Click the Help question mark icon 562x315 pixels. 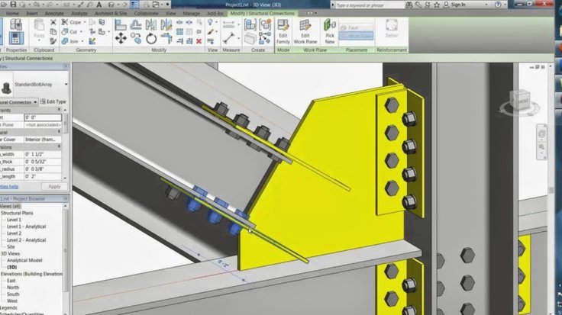(498, 5)
